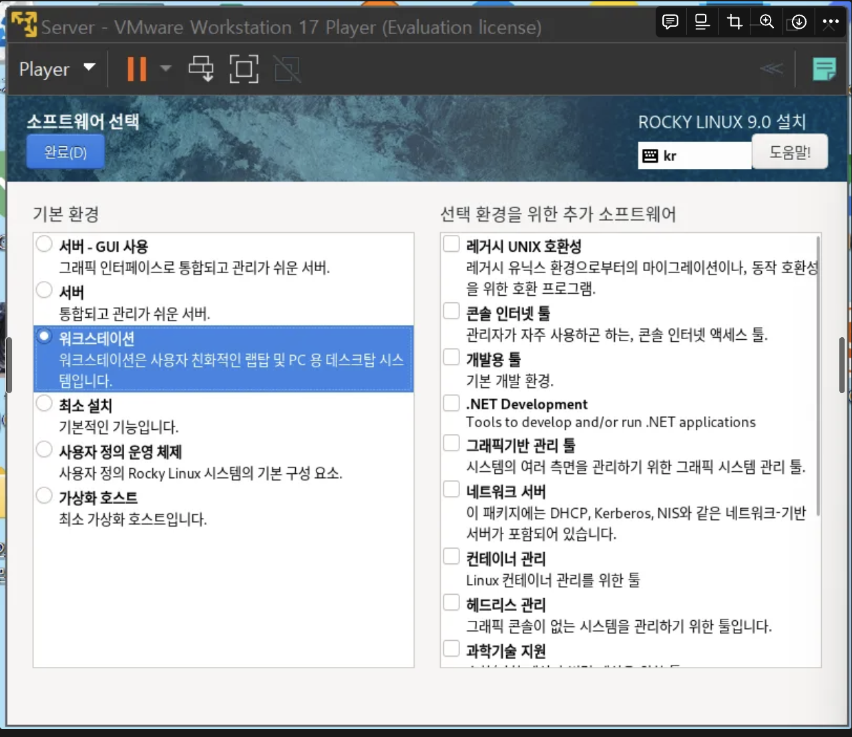
Task: Select the crop tool overlay icon
Action: click(734, 22)
